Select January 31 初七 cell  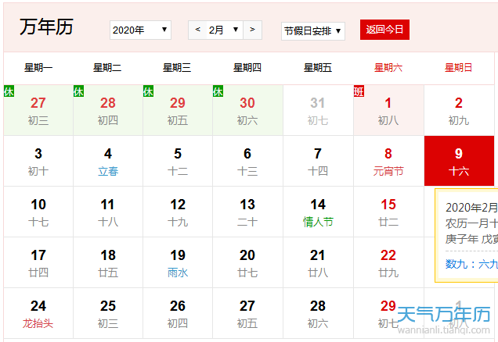pyautogui.click(x=318, y=110)
